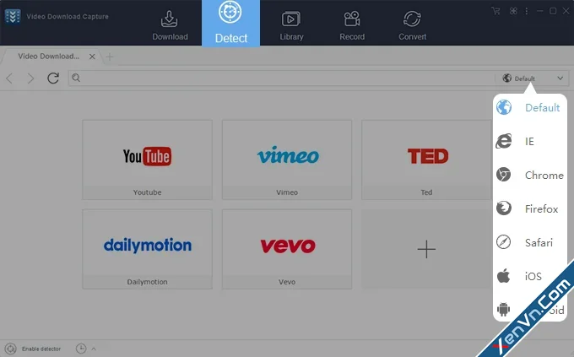574x357 pixels.
Task: Click the four-dot grid icon in title bar
Action: click(x=513, y=11)
